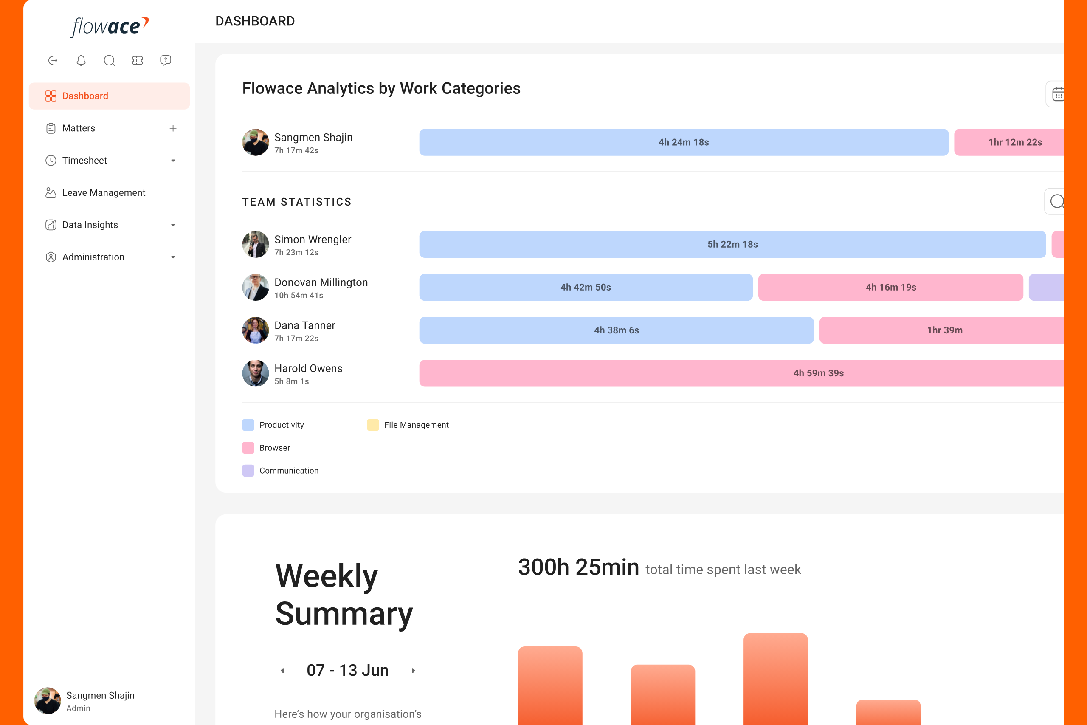Click the Productivity legend swatch
The height and width of the screenshot is (725, 1087).
pos(248,425)
